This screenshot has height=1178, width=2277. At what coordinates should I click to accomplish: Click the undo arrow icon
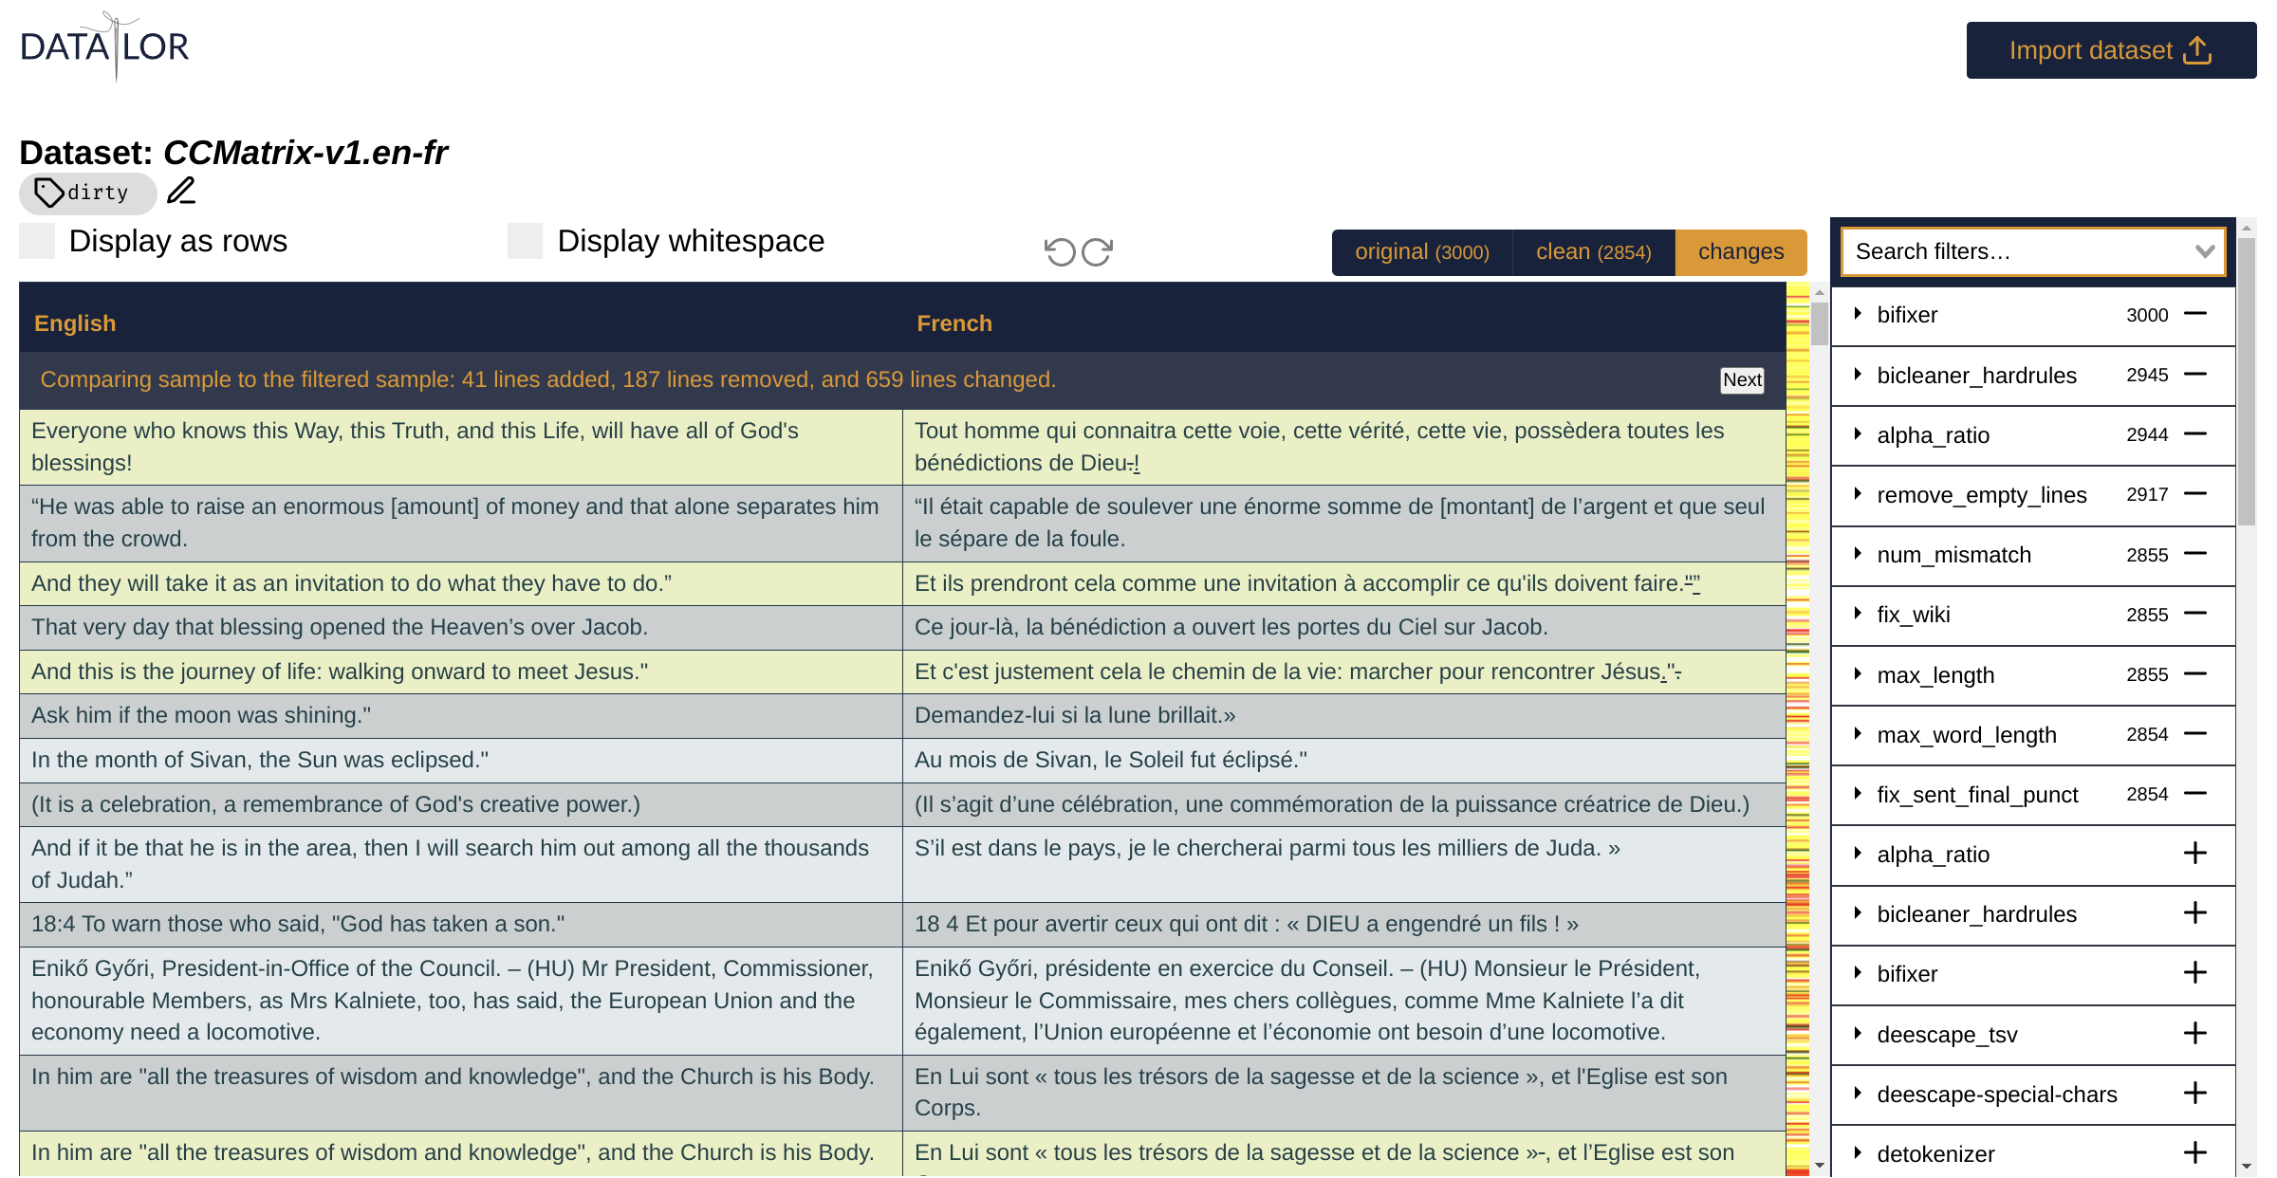click(x=1060, y=252)
